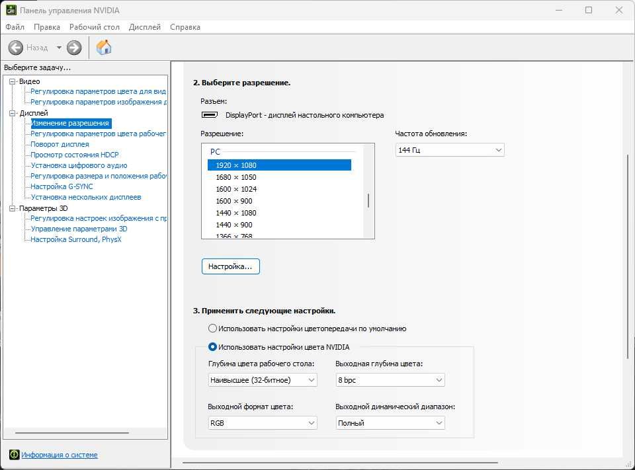Image resolution: width=635 pixels, height=470 pixels.
Task: Select Изменение разрешения in the tree
Action: 71,123
